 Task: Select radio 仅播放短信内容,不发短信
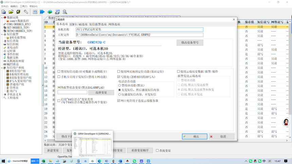click(120, 95)
